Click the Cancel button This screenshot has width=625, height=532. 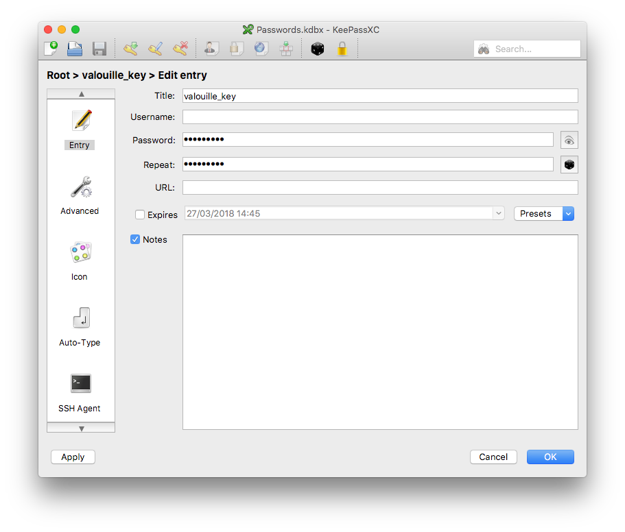(x=493, y=457)
